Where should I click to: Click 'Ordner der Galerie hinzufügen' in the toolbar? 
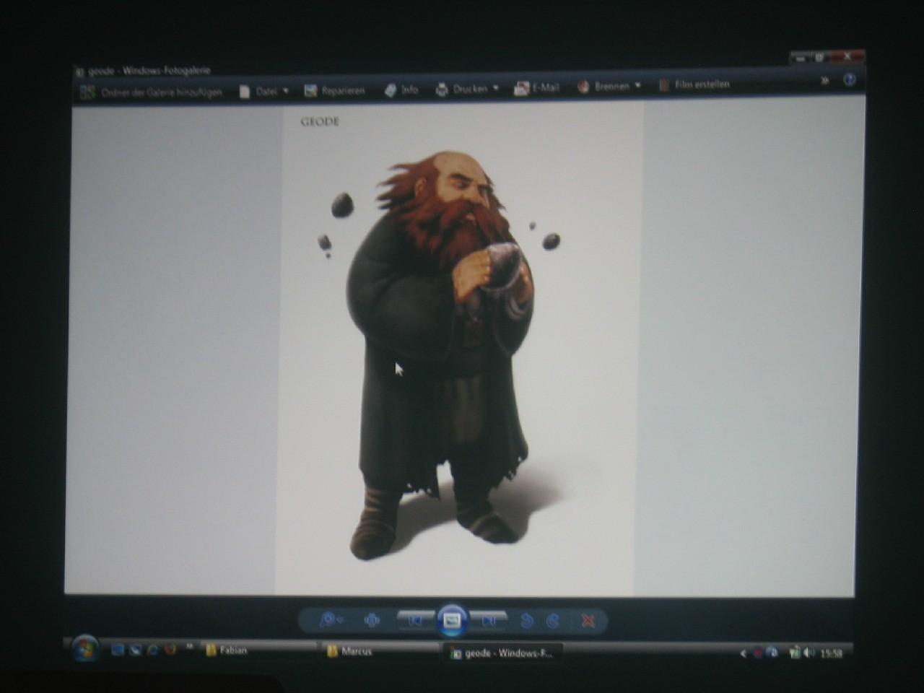pos(152,92)
